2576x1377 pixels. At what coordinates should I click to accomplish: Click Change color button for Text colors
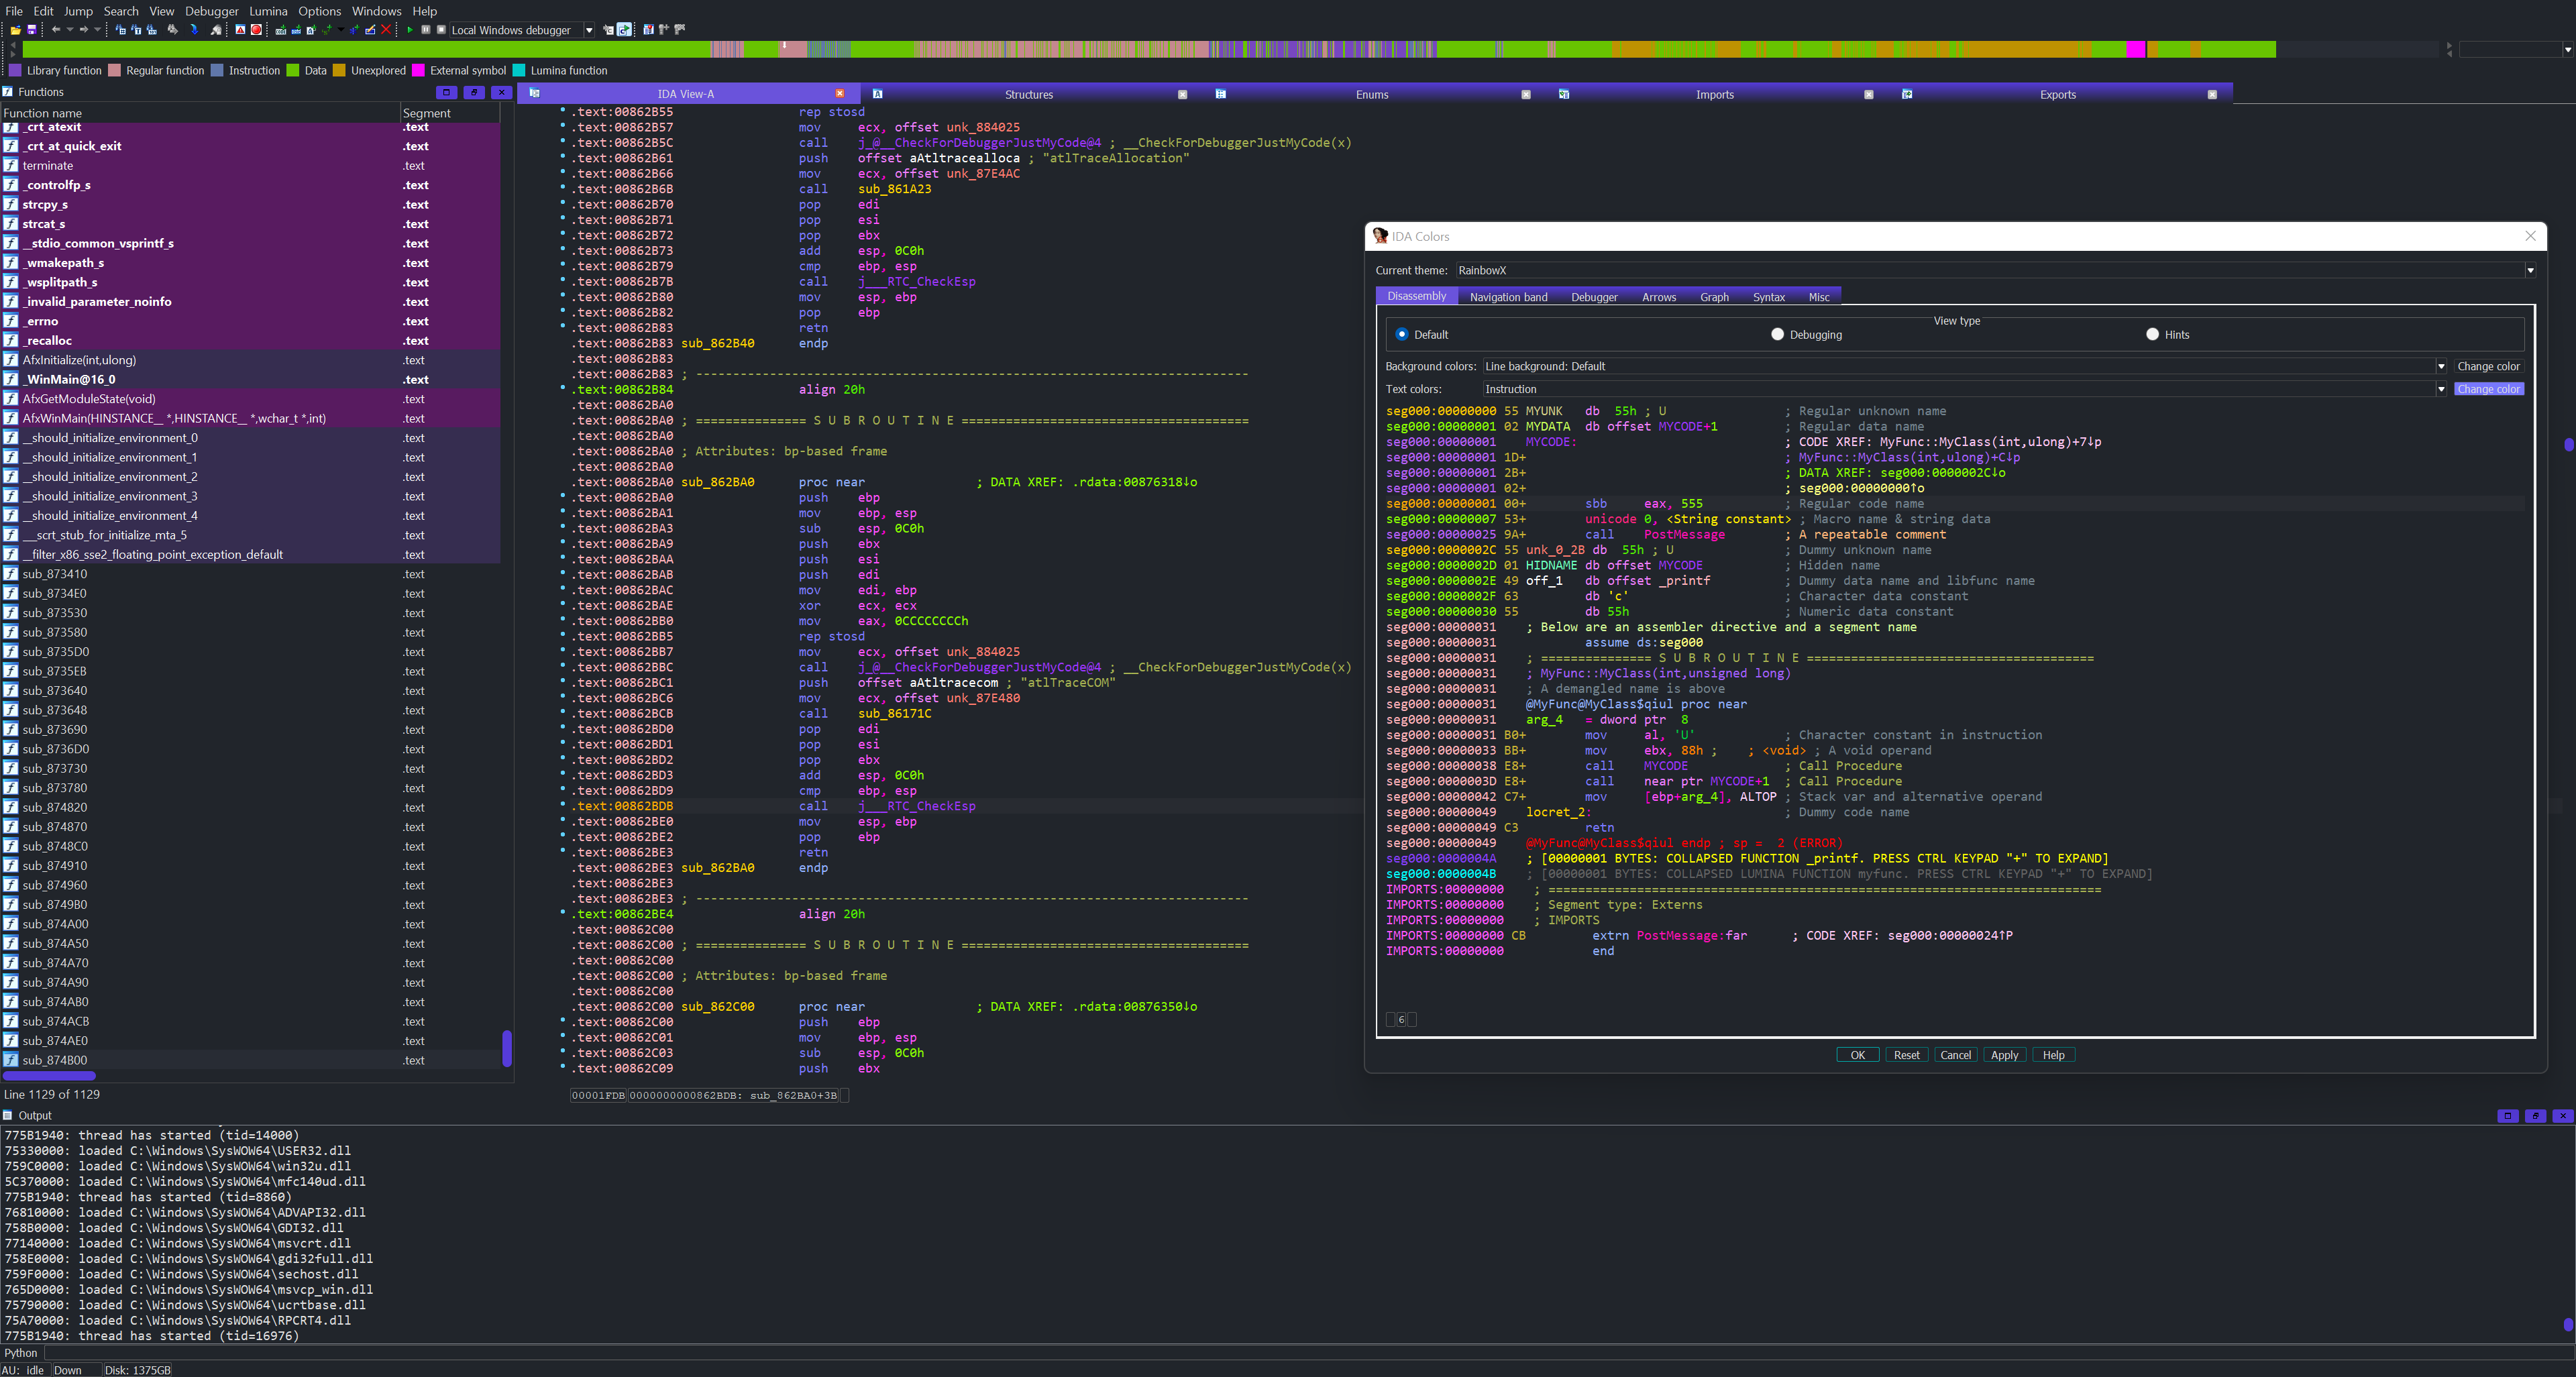tap(2488, 389)
